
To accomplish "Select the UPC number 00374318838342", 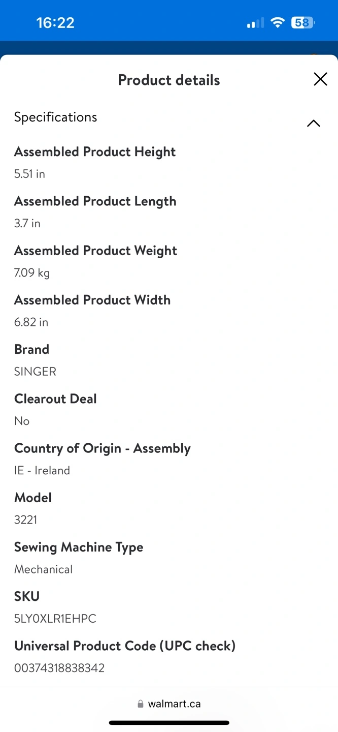I will click(59, 668).
